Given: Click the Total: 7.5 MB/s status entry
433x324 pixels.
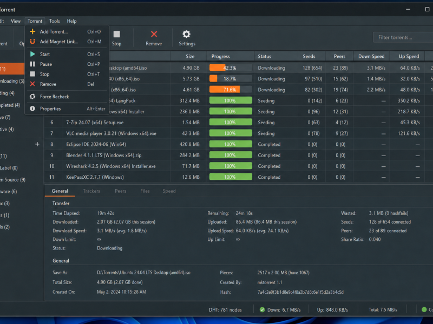Looking at the screenshot, I should pos(383,310).
